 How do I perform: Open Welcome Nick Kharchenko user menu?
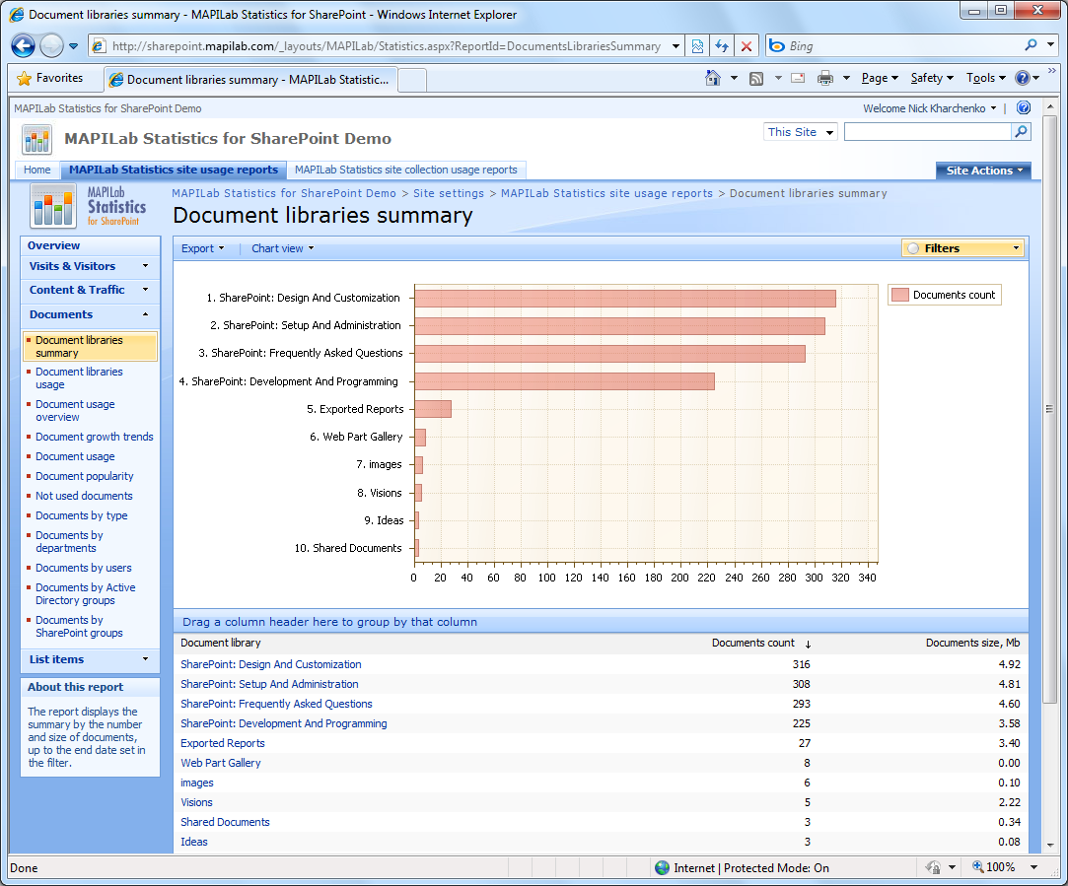(x=929, y=108)
